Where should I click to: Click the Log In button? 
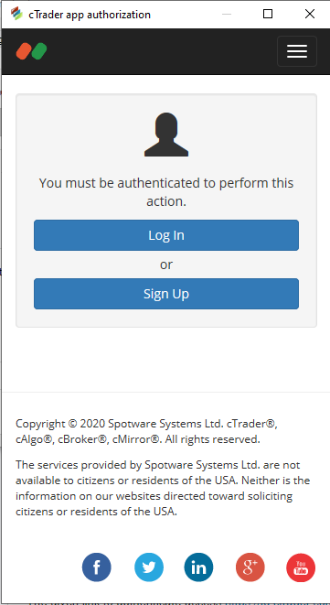tap(166, 235)
